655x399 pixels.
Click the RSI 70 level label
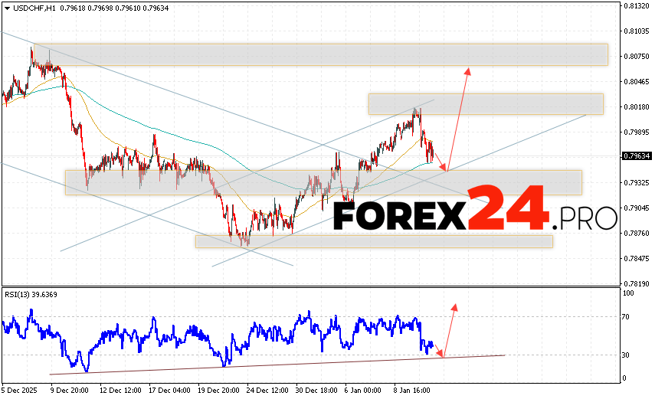click(626, 316)
